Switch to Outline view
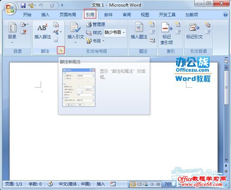The height and width of the screenshot is (190, 231). [152, 184]
